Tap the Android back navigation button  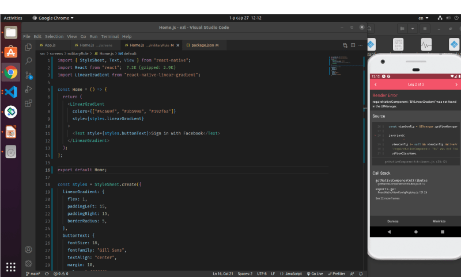389,232
